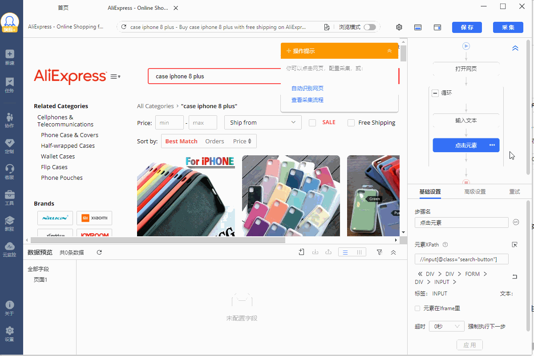The image size is (534, 356).
Task: Switch data preview to list view
Action: click(345, 252)
